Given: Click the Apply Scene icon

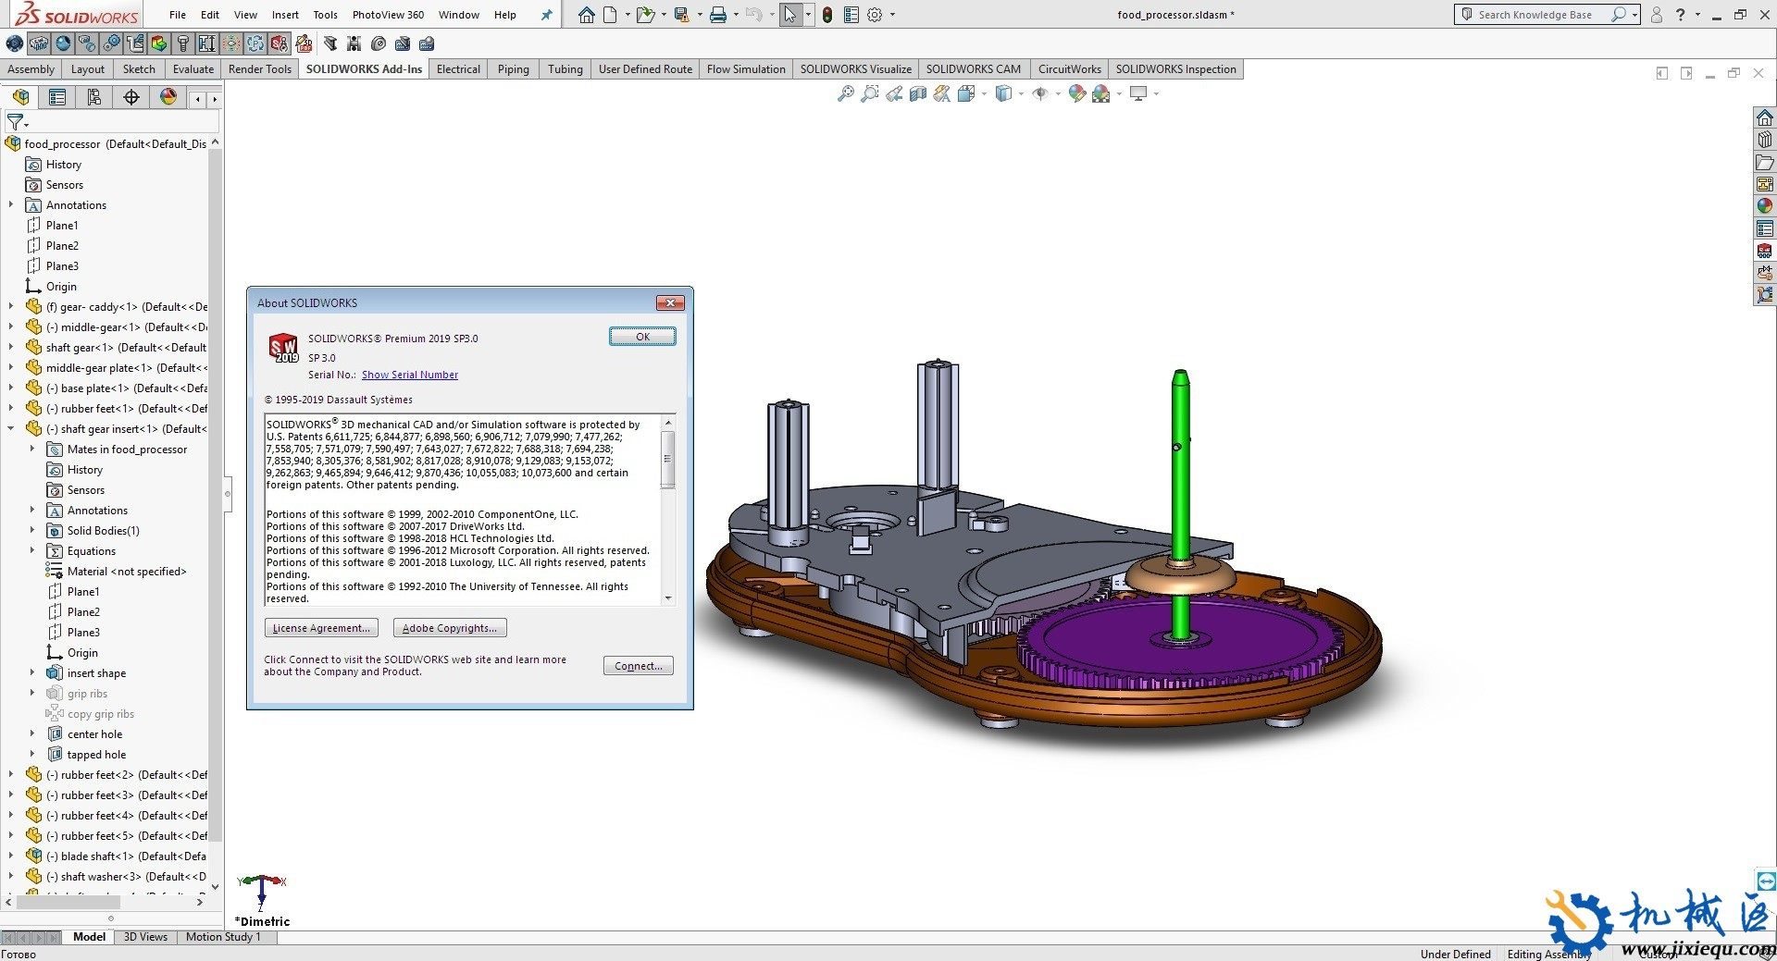Looking at the screenshot, I should [x=1100, y=93].
